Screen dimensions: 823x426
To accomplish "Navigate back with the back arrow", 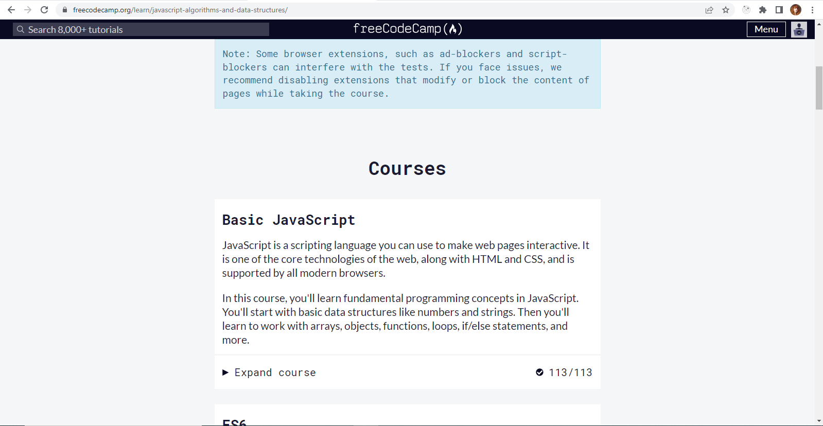I will point(11,9).
